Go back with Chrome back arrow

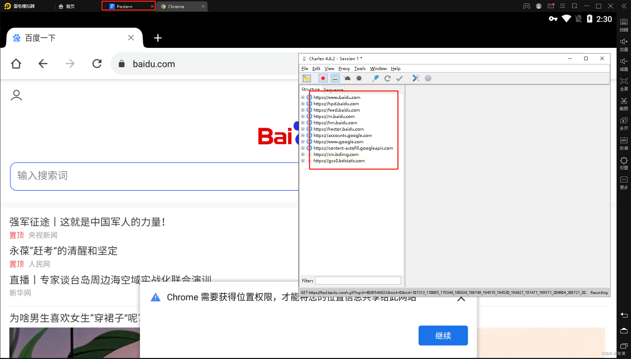pyautogui.click(x=43, y=64)
